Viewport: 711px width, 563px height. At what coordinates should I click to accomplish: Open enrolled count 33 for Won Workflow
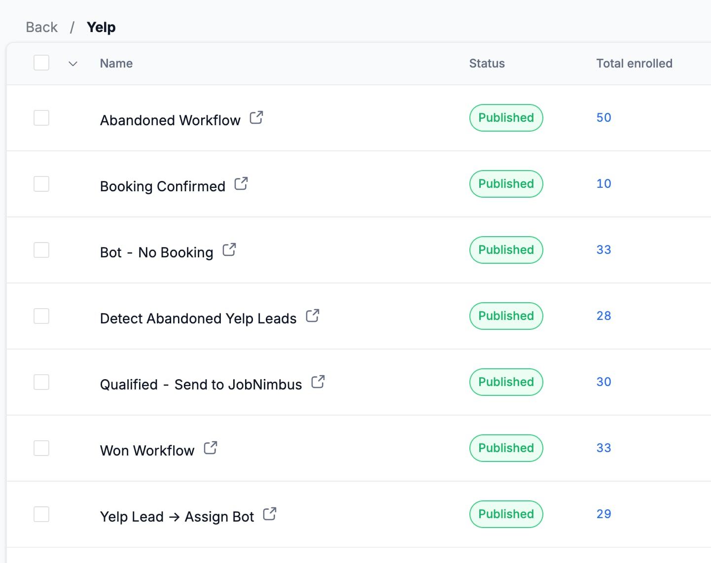pos(604,448)
